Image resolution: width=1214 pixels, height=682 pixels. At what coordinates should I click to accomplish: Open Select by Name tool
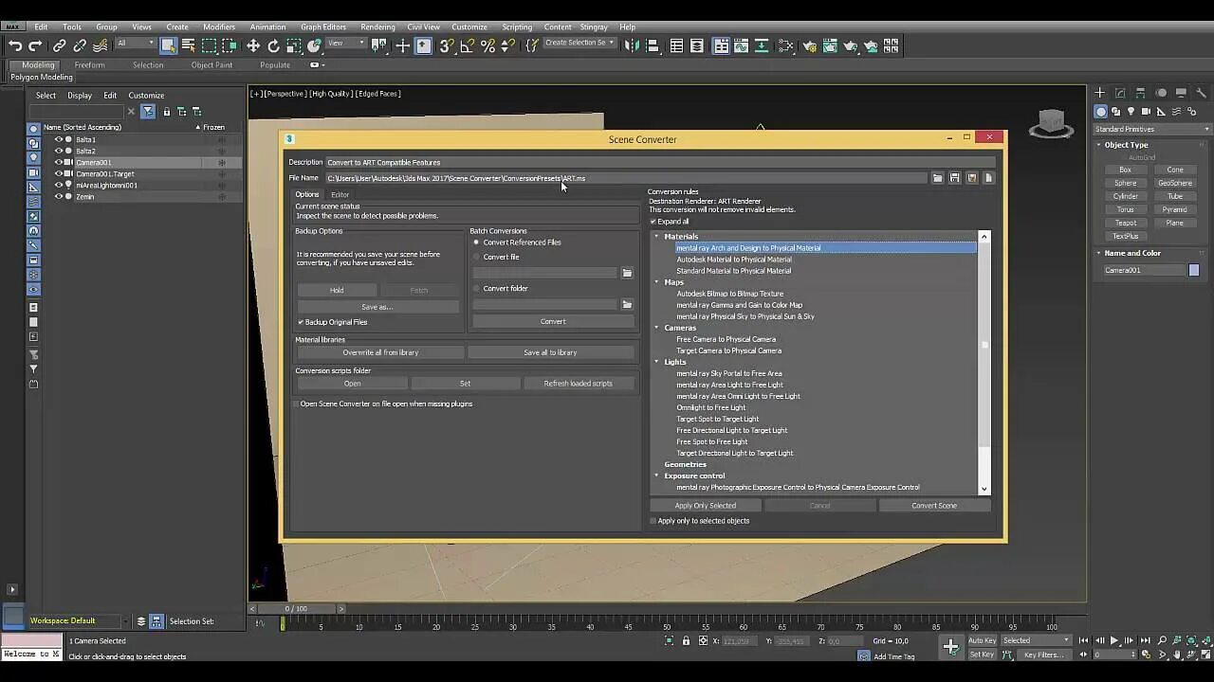click(188, 45)
